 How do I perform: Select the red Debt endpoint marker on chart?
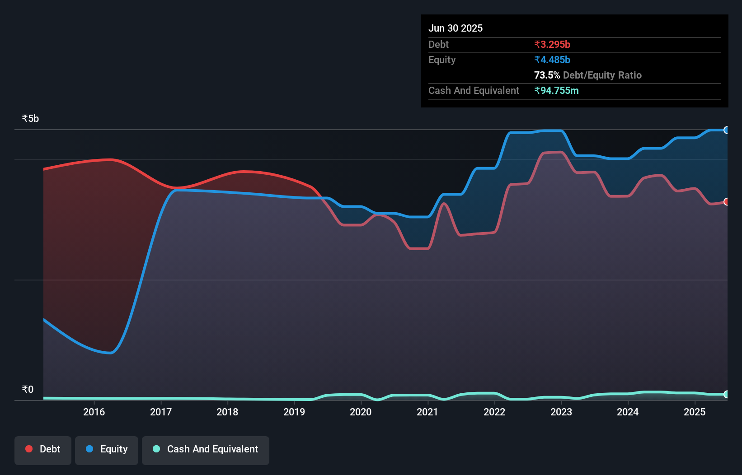click(727, 202)
